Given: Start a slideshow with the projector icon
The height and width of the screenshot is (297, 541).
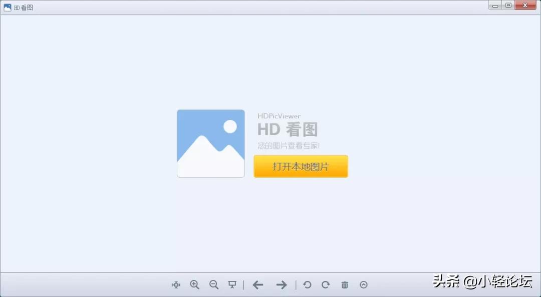Looking at the screenshot, I should pos(231,284).
